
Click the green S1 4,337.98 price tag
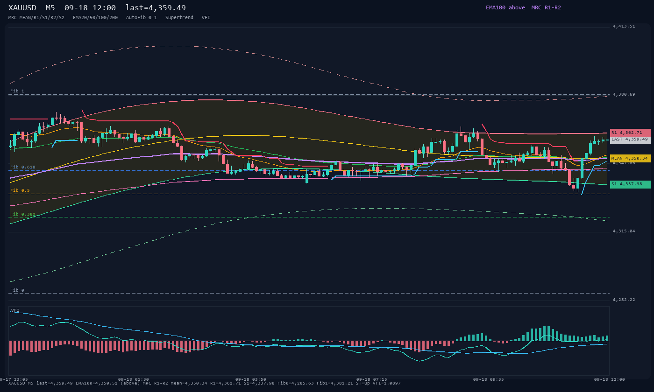(630, 184)
